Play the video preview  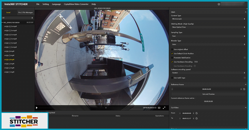coord(37,108)
